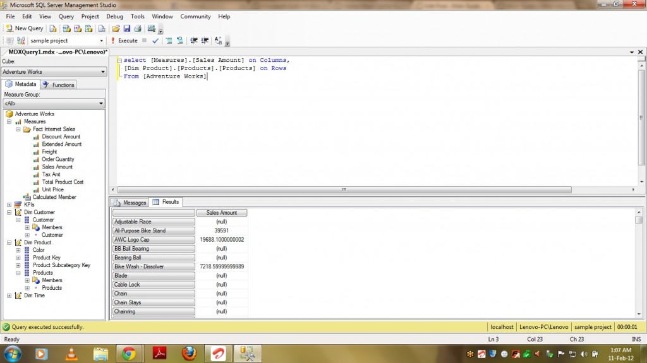Image resolution: width=647 pixels, height=363 pixels.
Task: Open the sample project database dropdown
Action: click(x=101, y=40)
